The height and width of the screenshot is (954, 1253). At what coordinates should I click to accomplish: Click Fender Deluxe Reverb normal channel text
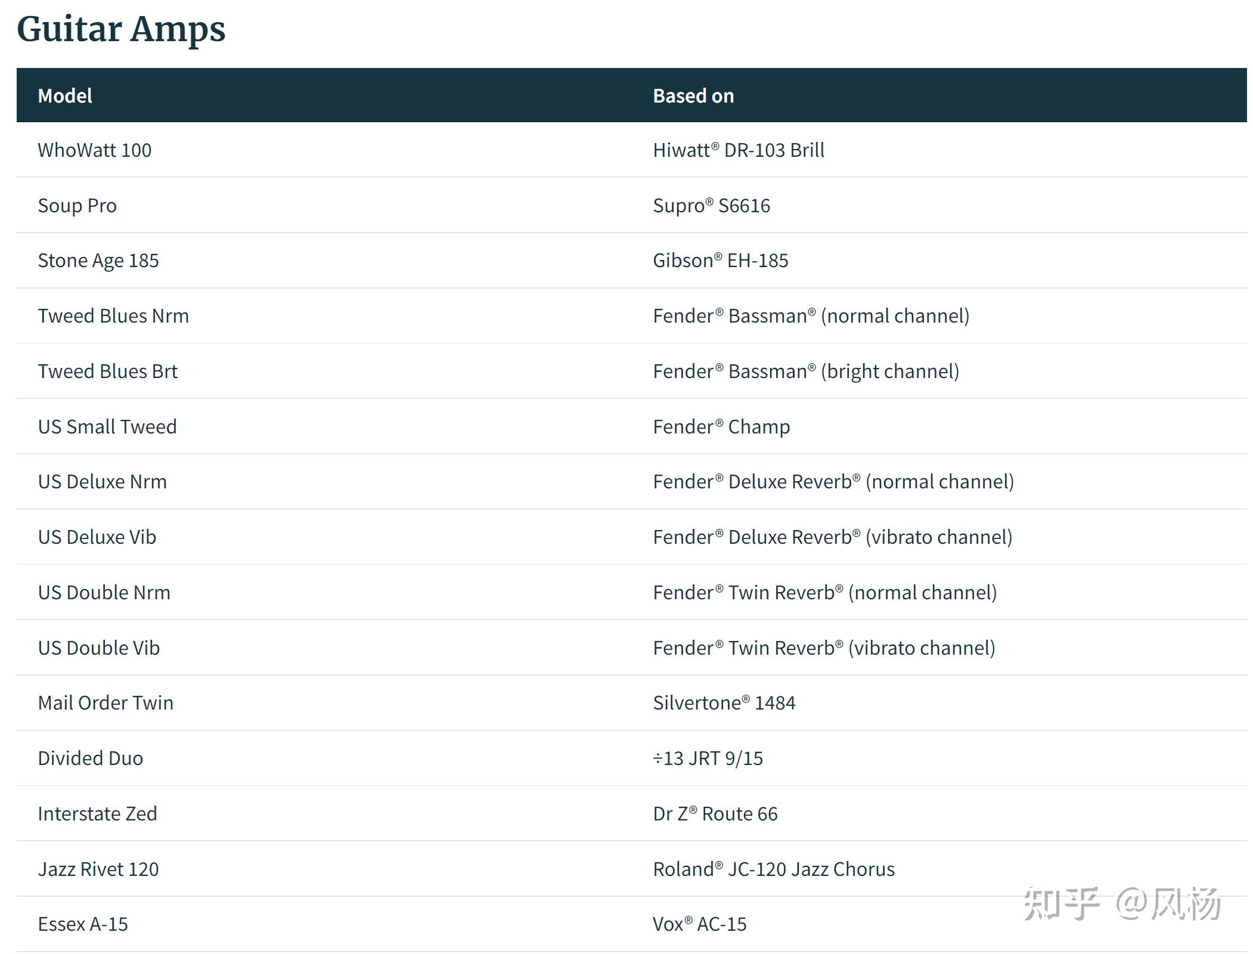coord(833,482)
